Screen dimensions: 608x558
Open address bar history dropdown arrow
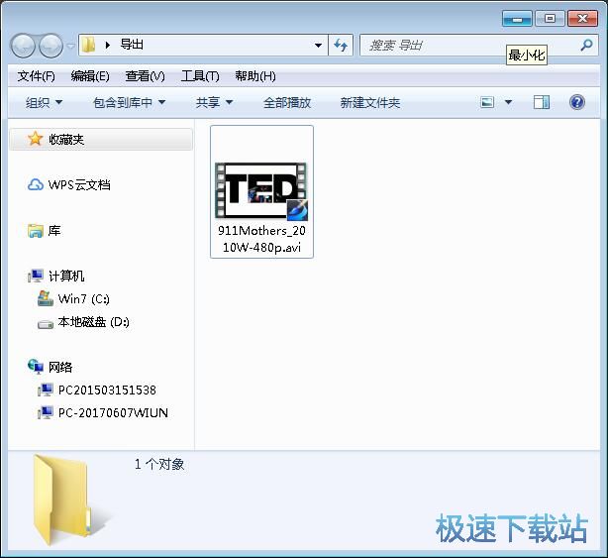pos(318,46)
